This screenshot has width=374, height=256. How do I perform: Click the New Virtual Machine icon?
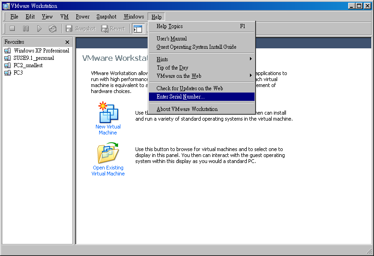tap(108, 113)
